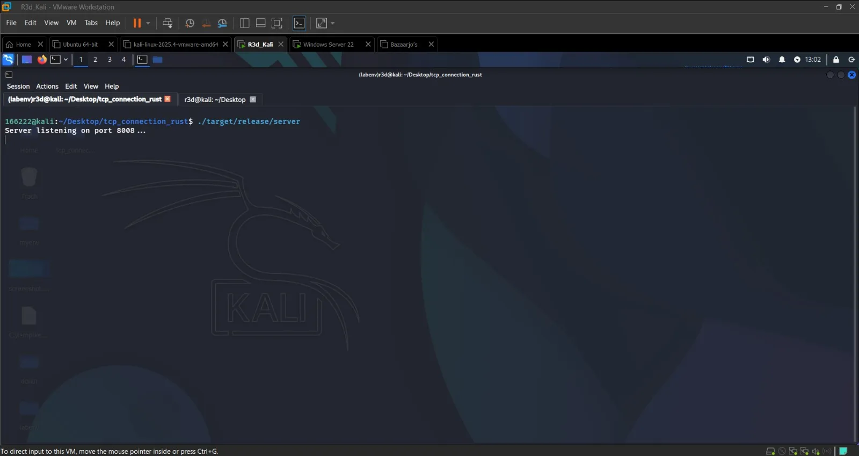Screen dimensions: 859x456
Task: Click the terminal vertical scrollbar
Action: (855, 274)
